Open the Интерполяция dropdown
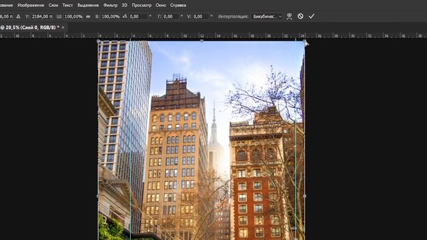 (x=267, y=17)
